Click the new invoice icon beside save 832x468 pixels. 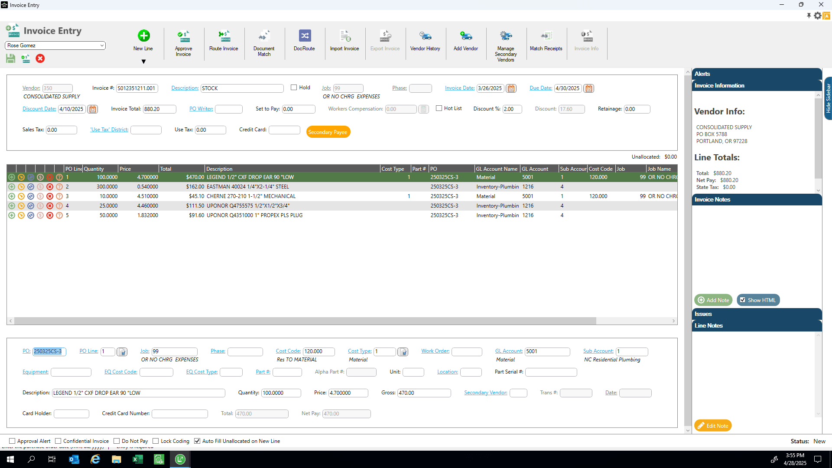[26, 58]
